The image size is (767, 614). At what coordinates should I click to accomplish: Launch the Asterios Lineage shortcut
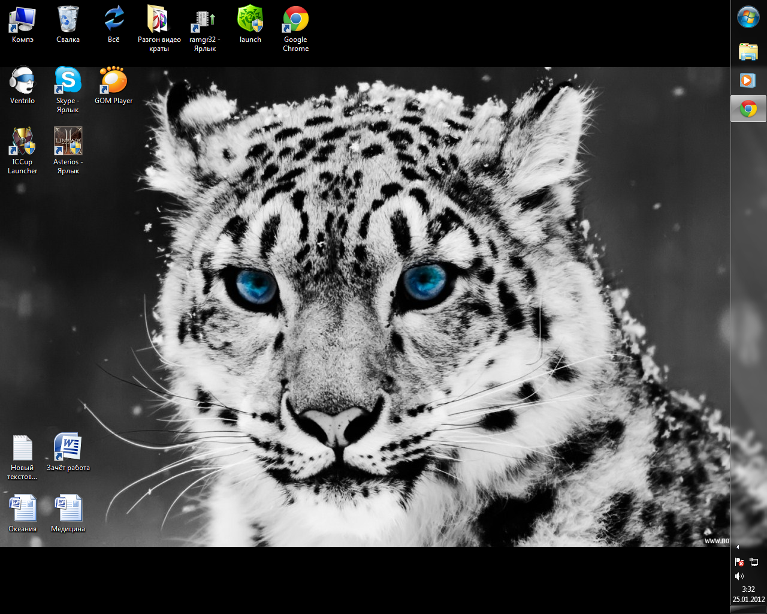pyautogui.click(x=68, y=142)
